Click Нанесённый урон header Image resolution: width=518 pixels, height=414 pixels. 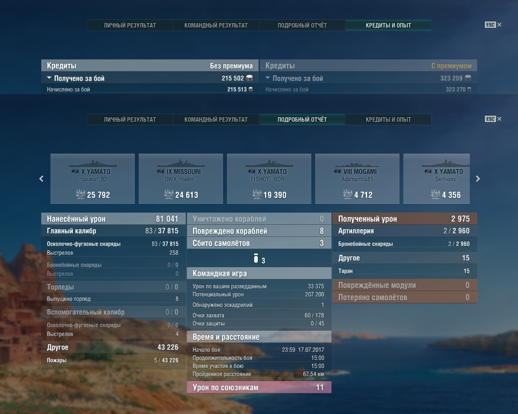click(113, 219)
